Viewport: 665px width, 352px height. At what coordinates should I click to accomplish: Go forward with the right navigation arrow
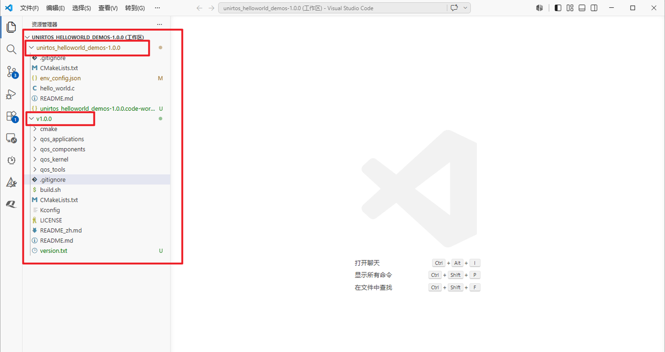pos(211,8)
